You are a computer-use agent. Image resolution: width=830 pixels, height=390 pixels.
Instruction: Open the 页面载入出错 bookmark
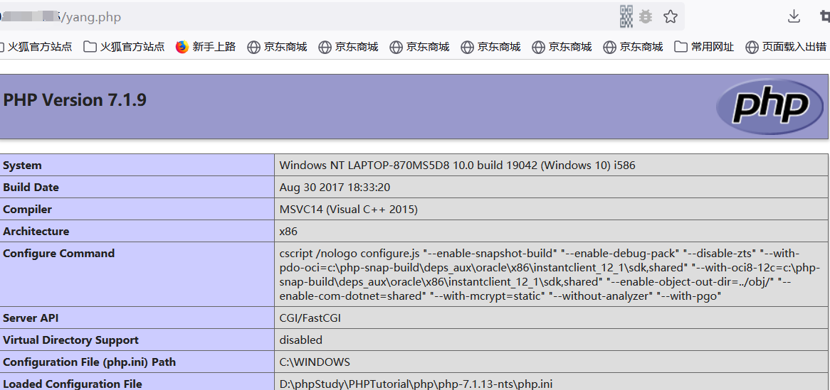pos(786,47)
